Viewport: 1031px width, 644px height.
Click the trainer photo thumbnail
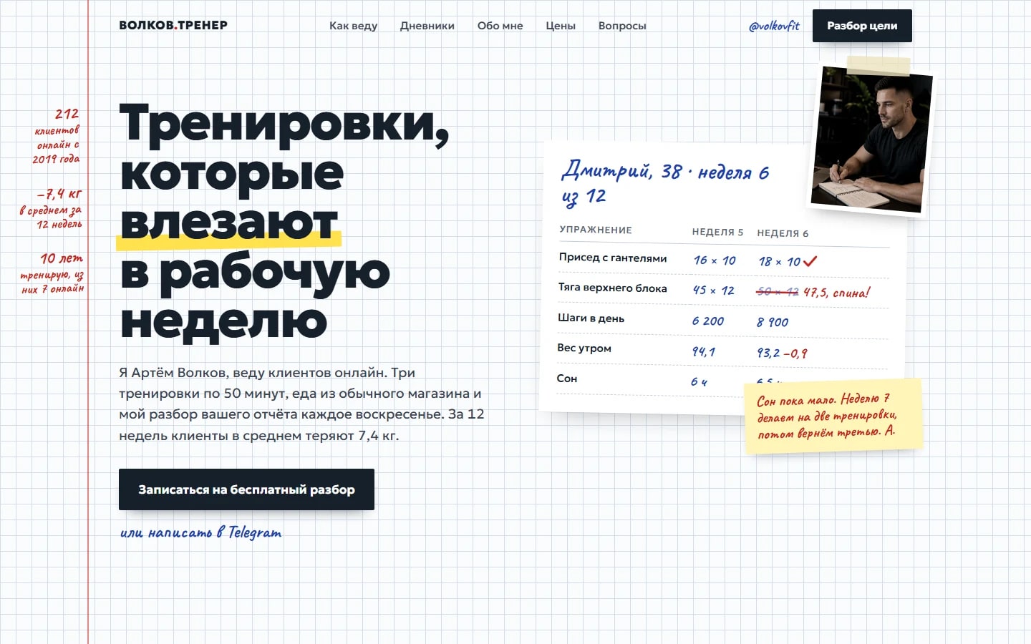point(872,140)
